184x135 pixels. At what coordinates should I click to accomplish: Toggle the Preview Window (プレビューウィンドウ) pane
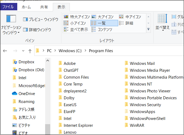click(x=41, y=19)
